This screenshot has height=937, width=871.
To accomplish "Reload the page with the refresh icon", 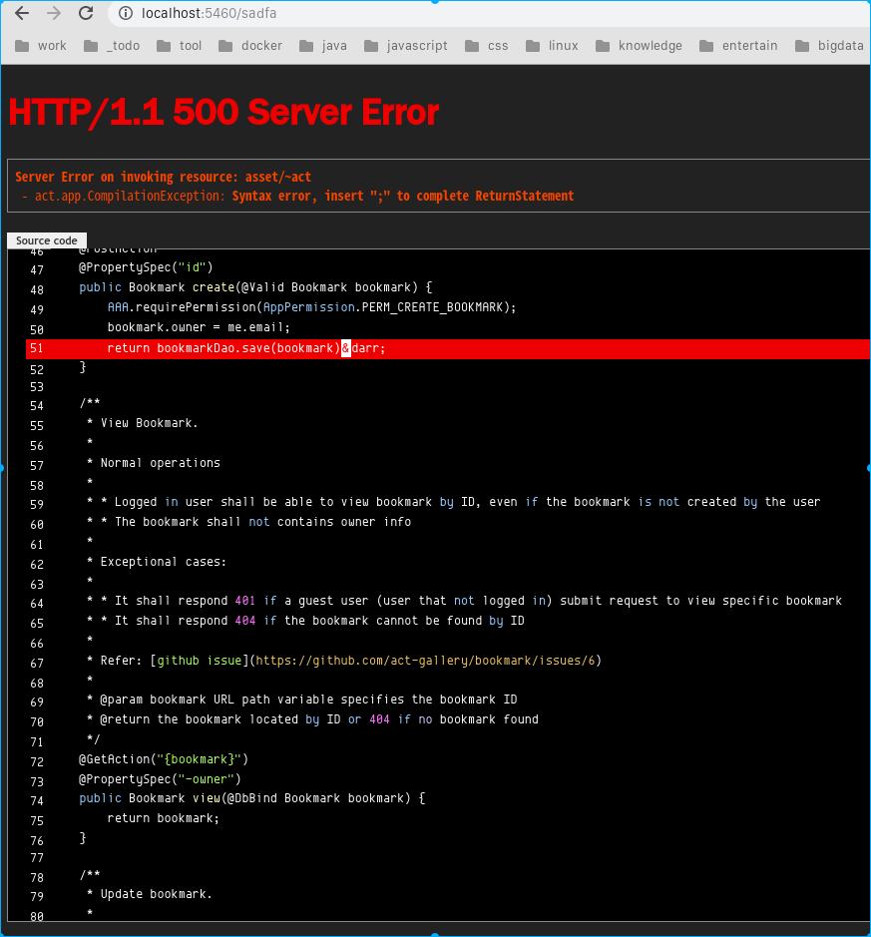I will (x=86, y=13).
